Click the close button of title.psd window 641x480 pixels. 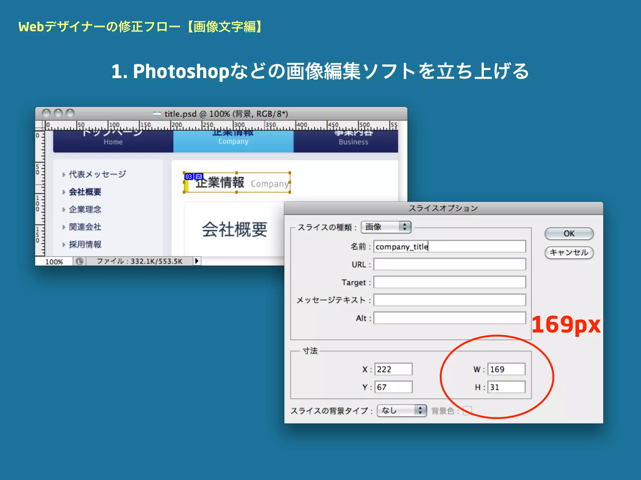click(46, 113)
